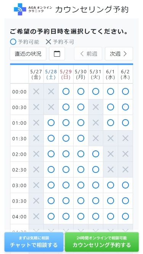Open the calendar date picker icon
The height and width of the screenshot is (254, 143).
pyautogui.click(x=57, y=54)
